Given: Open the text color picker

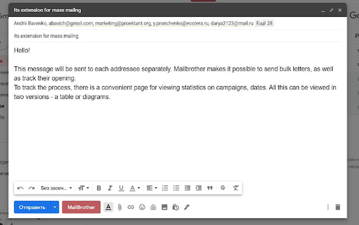Looking at the screenshot, I should coord(134,188).
